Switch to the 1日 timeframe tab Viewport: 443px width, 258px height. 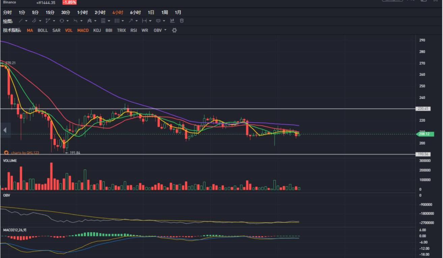tap(151, 12)
